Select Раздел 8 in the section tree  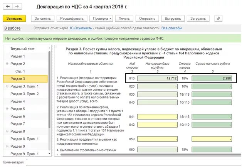click(18, 131)
